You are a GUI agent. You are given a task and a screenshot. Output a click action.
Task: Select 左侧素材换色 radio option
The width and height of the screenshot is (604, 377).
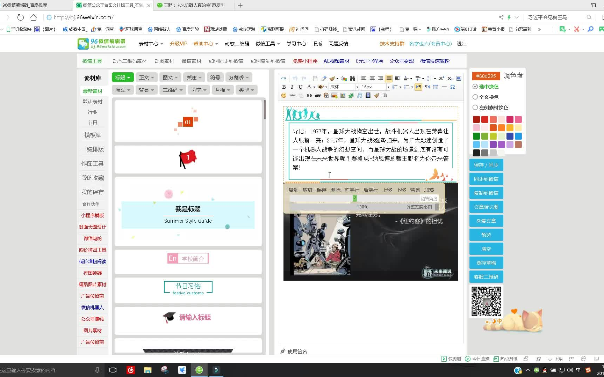(x=475, y=108)
